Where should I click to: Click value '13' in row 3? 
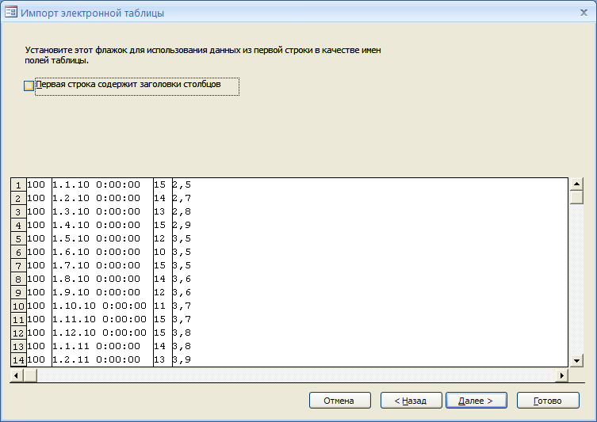tap(160, 211)
